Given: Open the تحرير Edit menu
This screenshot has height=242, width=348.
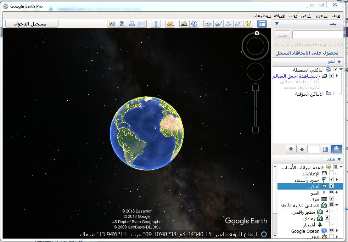Looking at the screenshot, I should [x=321, y=16].
